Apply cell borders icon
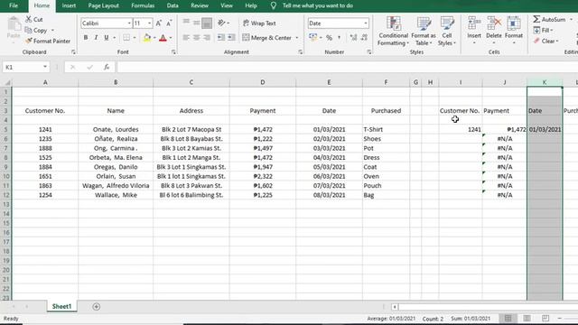 (126, 38)
